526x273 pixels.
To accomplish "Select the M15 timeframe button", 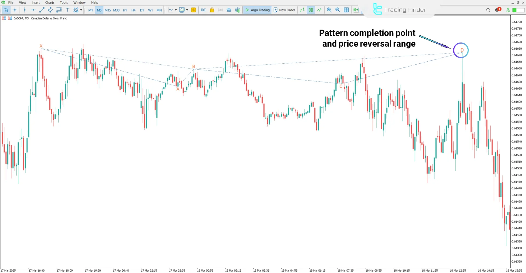I will [x=107, y=10].
